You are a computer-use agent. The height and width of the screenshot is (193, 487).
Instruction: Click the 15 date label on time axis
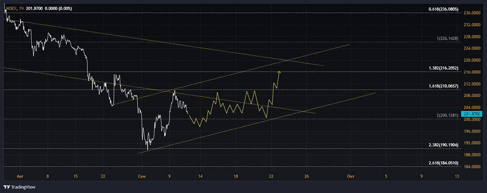[x=75, y=176]
